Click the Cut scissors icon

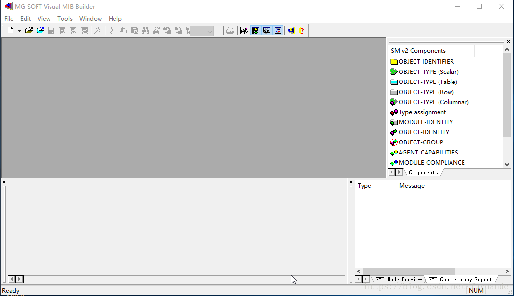[x=112, y=30]
